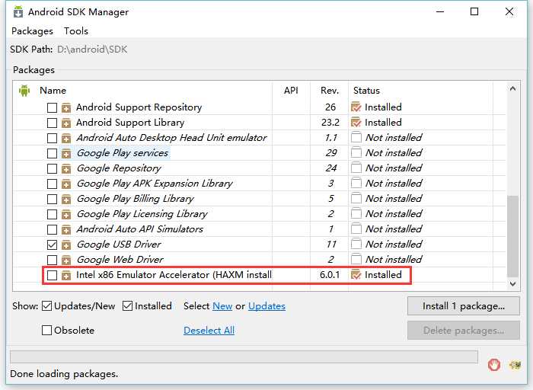
Task: Click the package icon beside Google Play APK Expansion Library
Action: click(x=66, y=184)
